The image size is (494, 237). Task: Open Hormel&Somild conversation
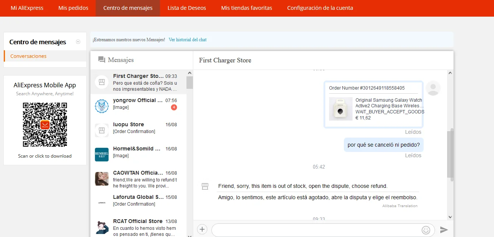[x=138, y=155]
